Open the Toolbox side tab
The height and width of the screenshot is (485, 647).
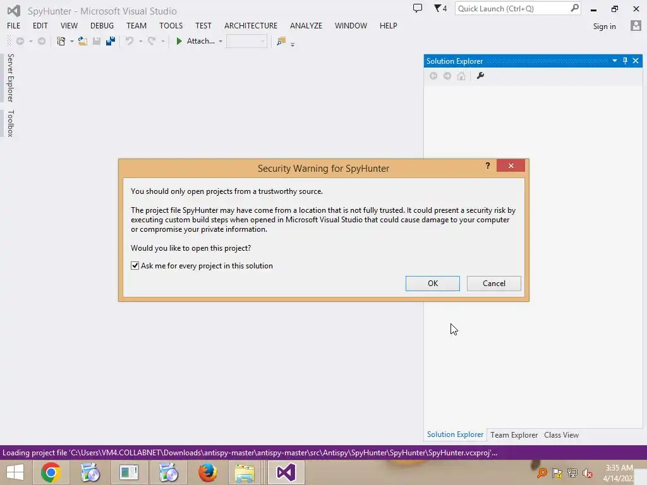click(x=10, y=123)
